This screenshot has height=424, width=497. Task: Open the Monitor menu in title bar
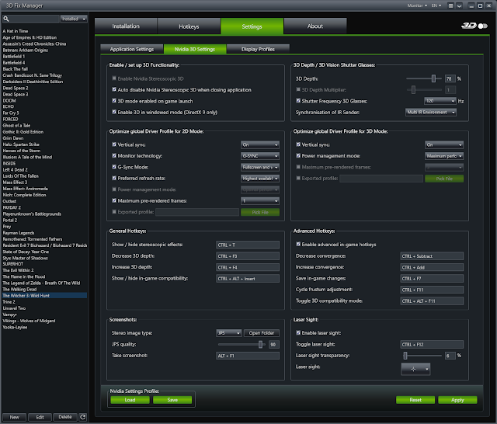417,5
